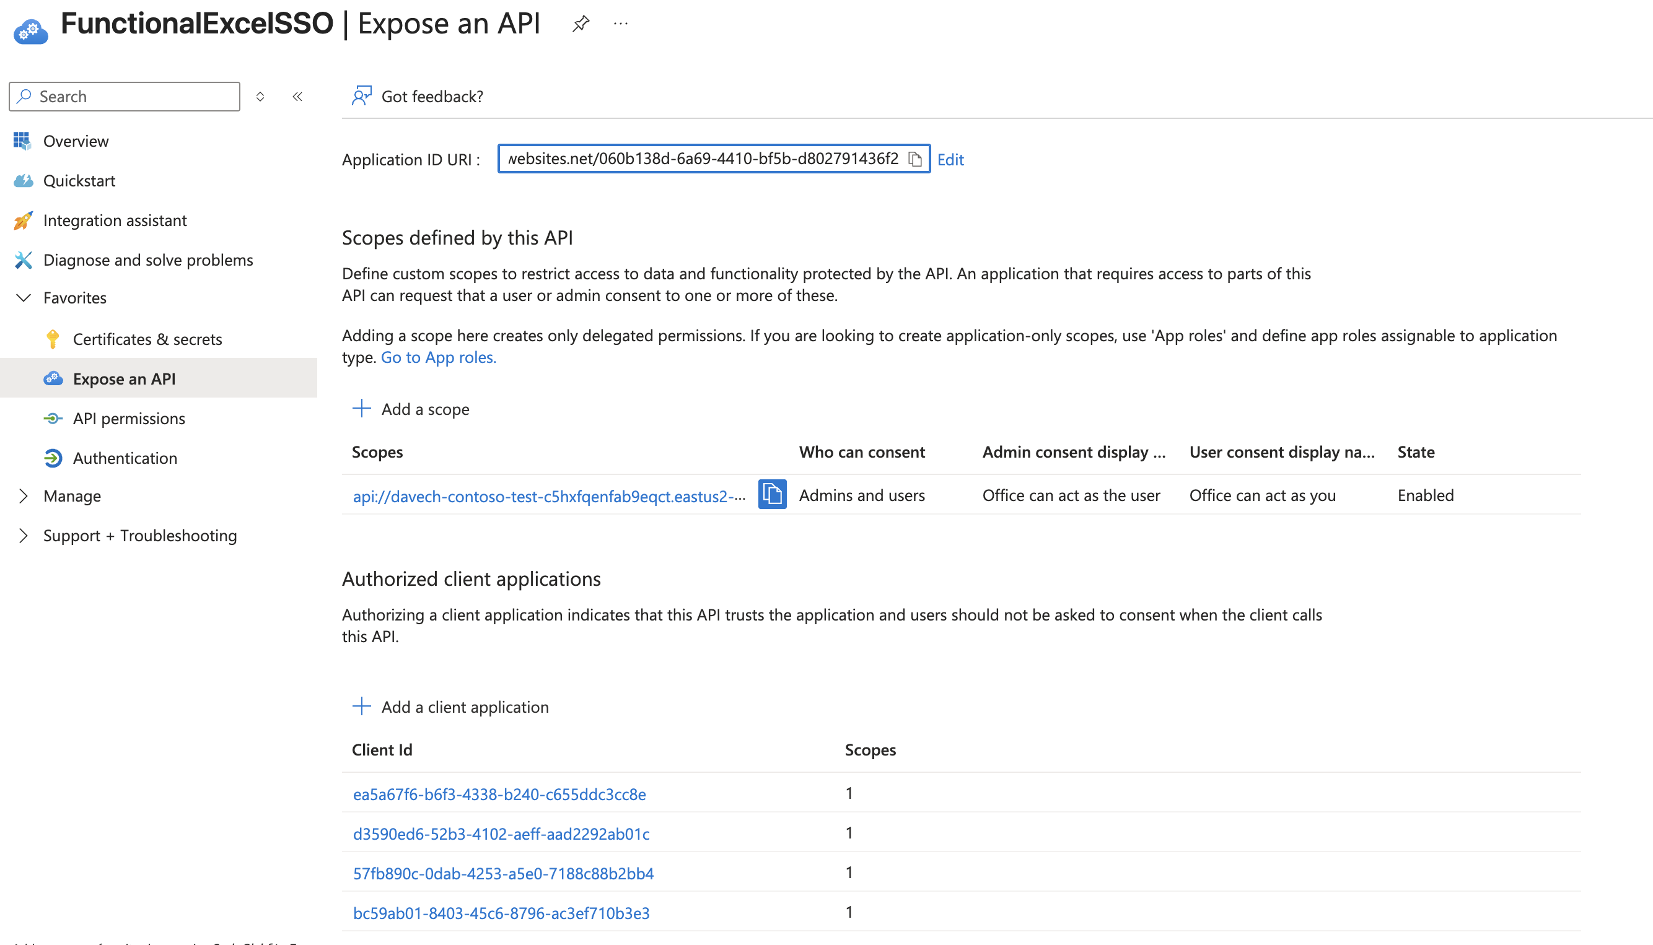The height and width of the screenshot is (945, 1653).
Task: Copy the api://davech-contoso scope value
Action: tap(772, 495)
